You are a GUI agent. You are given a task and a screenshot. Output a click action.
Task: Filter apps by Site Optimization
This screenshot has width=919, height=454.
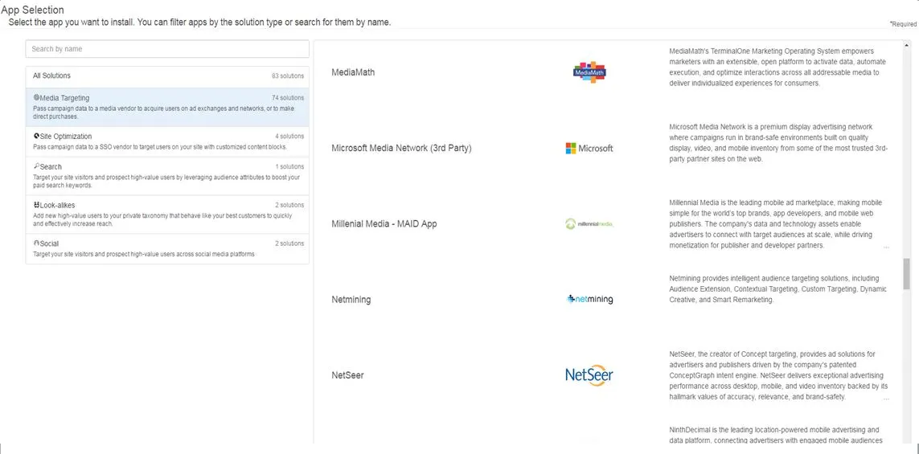pyautogui.click(x=167, y=141)
